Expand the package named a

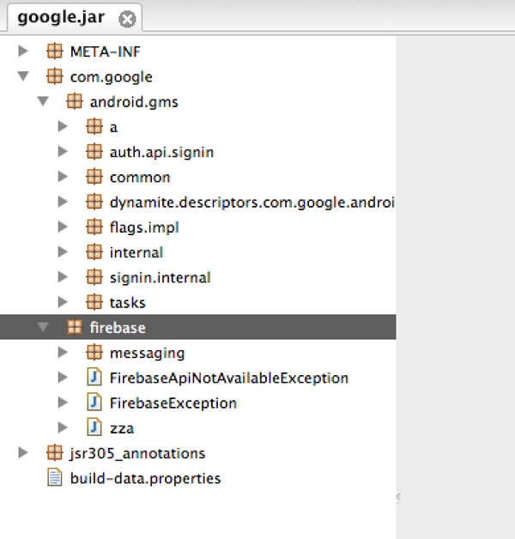pyautogui.click(x=63, y=126)
